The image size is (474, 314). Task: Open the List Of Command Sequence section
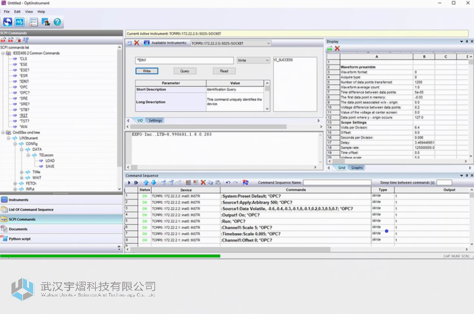[31, 210]
